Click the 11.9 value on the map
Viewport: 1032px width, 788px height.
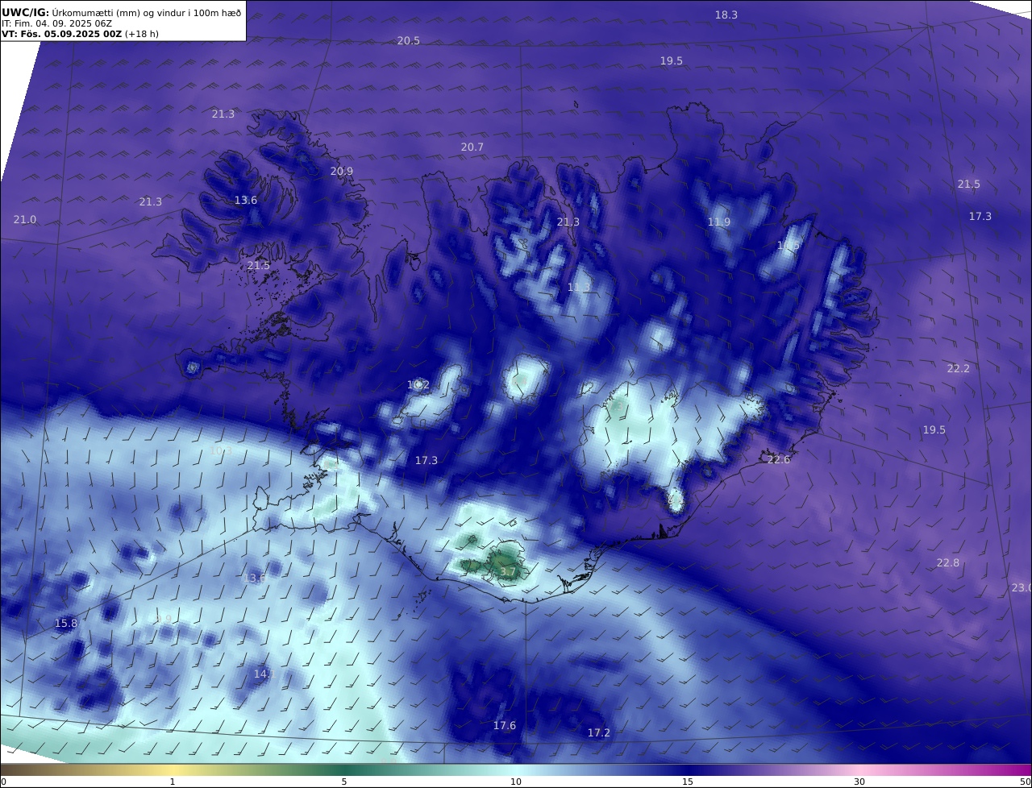tap(719, 222)
